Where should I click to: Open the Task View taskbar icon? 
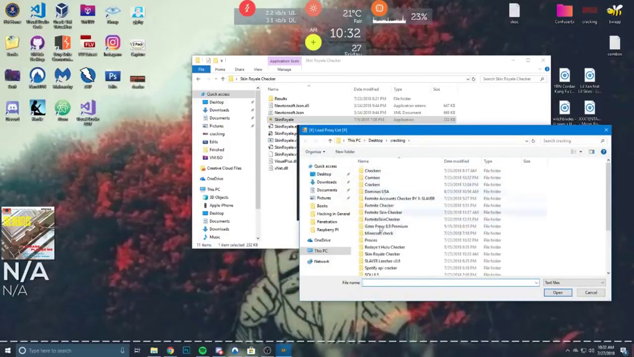click(137, 351)
